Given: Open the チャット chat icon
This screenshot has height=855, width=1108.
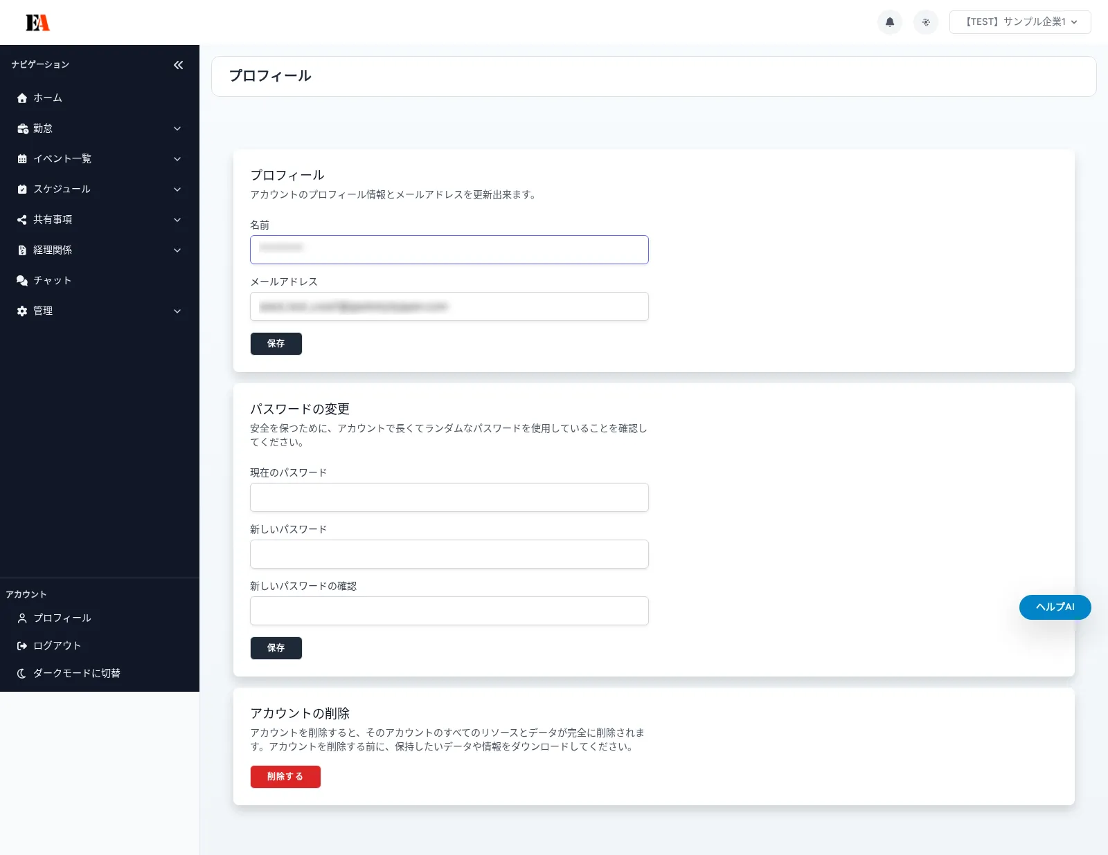Looking at the screenshot, I should coord(21,280).
